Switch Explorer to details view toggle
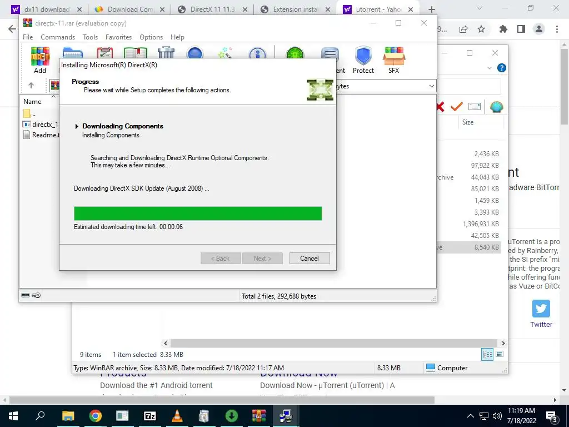Viewport: 569px width, 427px height. (487, 354)
